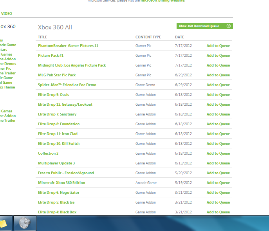269x231 pixels.
Task: Add Elite Drop 4: Black Box to queue
Action: coord(218,212)
